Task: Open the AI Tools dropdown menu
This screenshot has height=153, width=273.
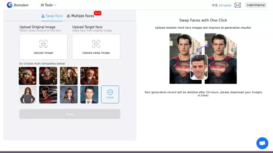Action: click(48, 5)
